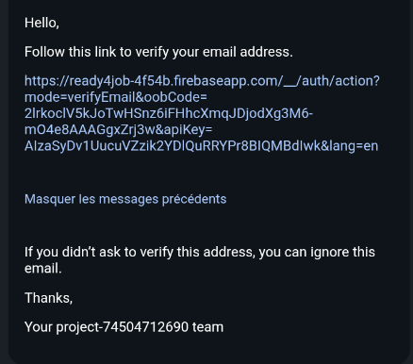Click the mode=verifyEmail&oobCode= line of the link
Screen dimensions: 413x364
(116, 97)
